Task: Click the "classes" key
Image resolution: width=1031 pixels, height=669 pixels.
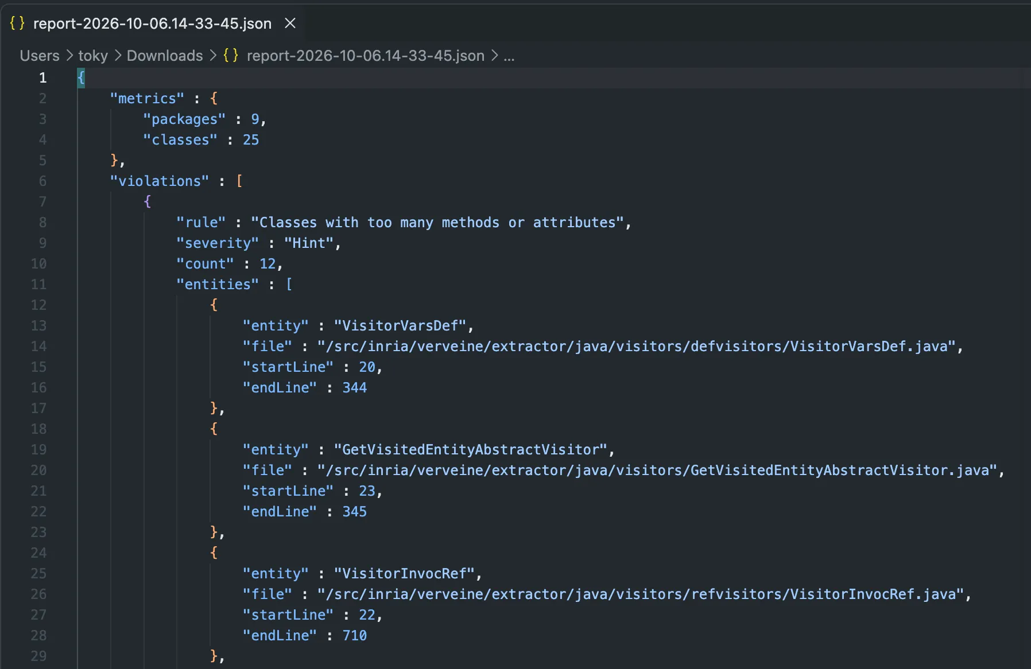Action: pyautogui.click(x=180, y=139)
